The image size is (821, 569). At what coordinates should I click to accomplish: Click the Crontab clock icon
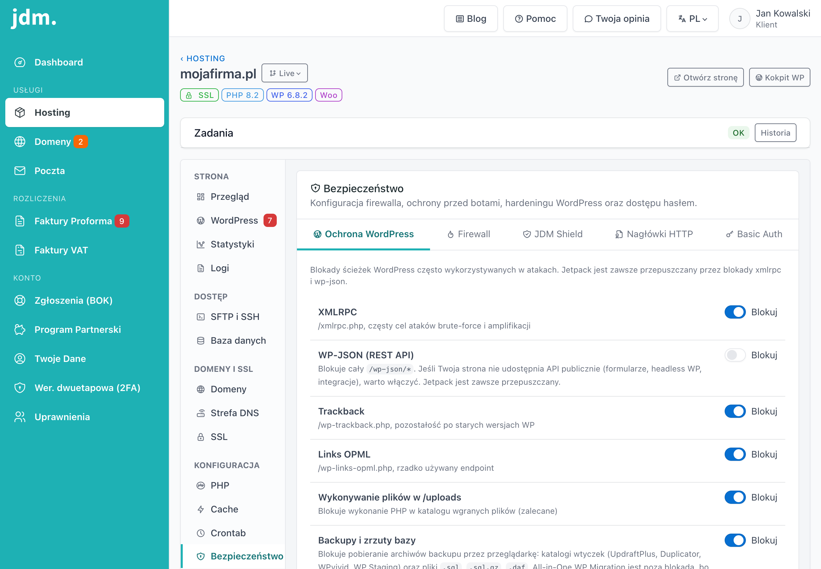point(201,533)
